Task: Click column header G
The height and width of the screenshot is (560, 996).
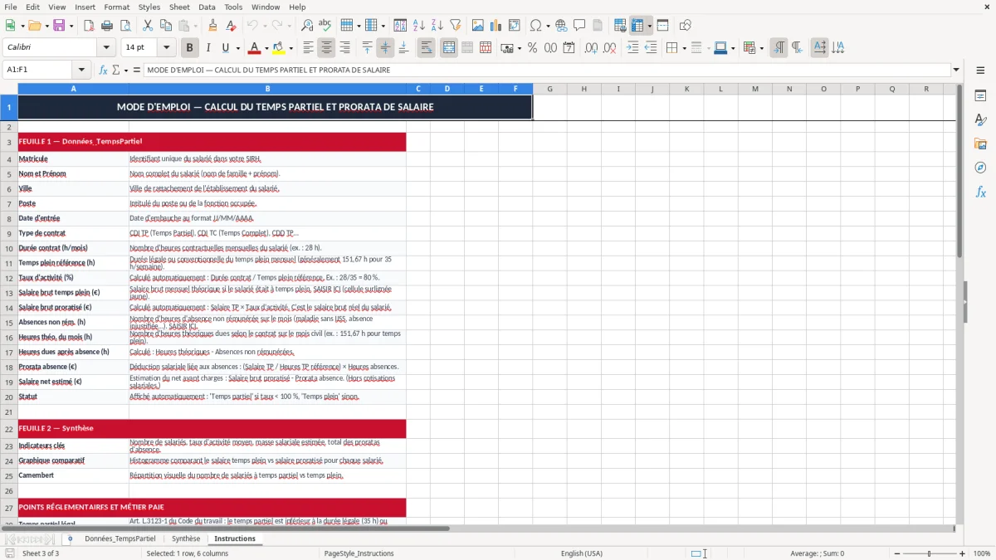Action: [x=549, y=89]
